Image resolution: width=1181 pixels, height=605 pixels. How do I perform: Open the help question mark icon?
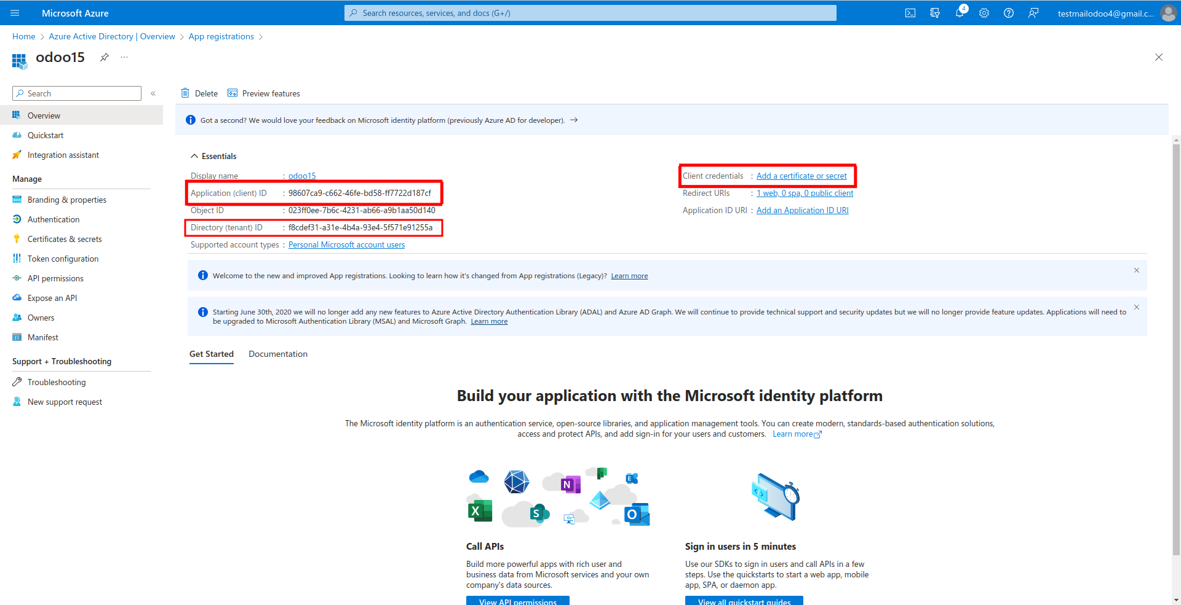point(1009,13)
